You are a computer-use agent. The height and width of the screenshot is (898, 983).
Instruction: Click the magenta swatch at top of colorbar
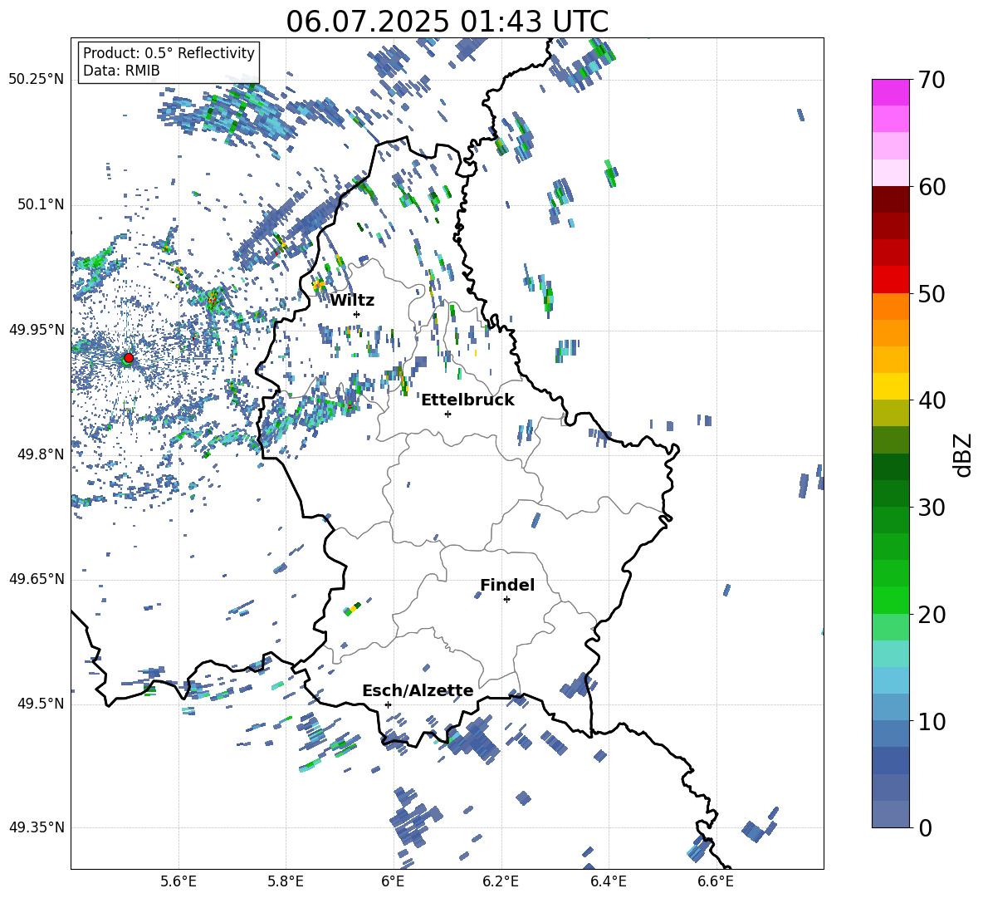click(x=891, y=93)
